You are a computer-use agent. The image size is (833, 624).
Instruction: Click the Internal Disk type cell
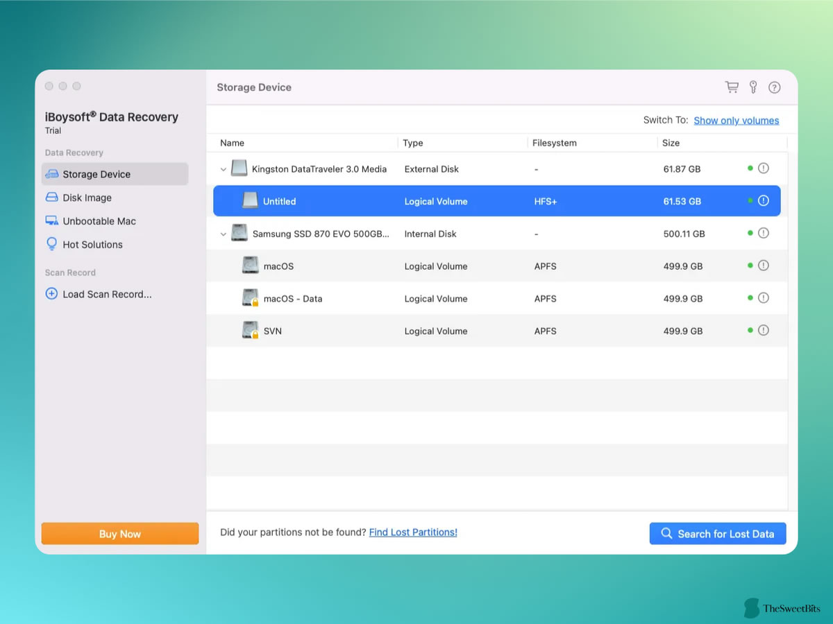point(430,234)
